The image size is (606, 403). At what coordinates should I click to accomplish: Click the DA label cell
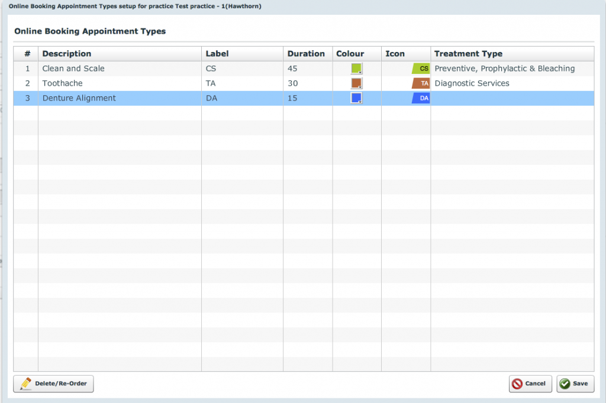pos(242,98)
